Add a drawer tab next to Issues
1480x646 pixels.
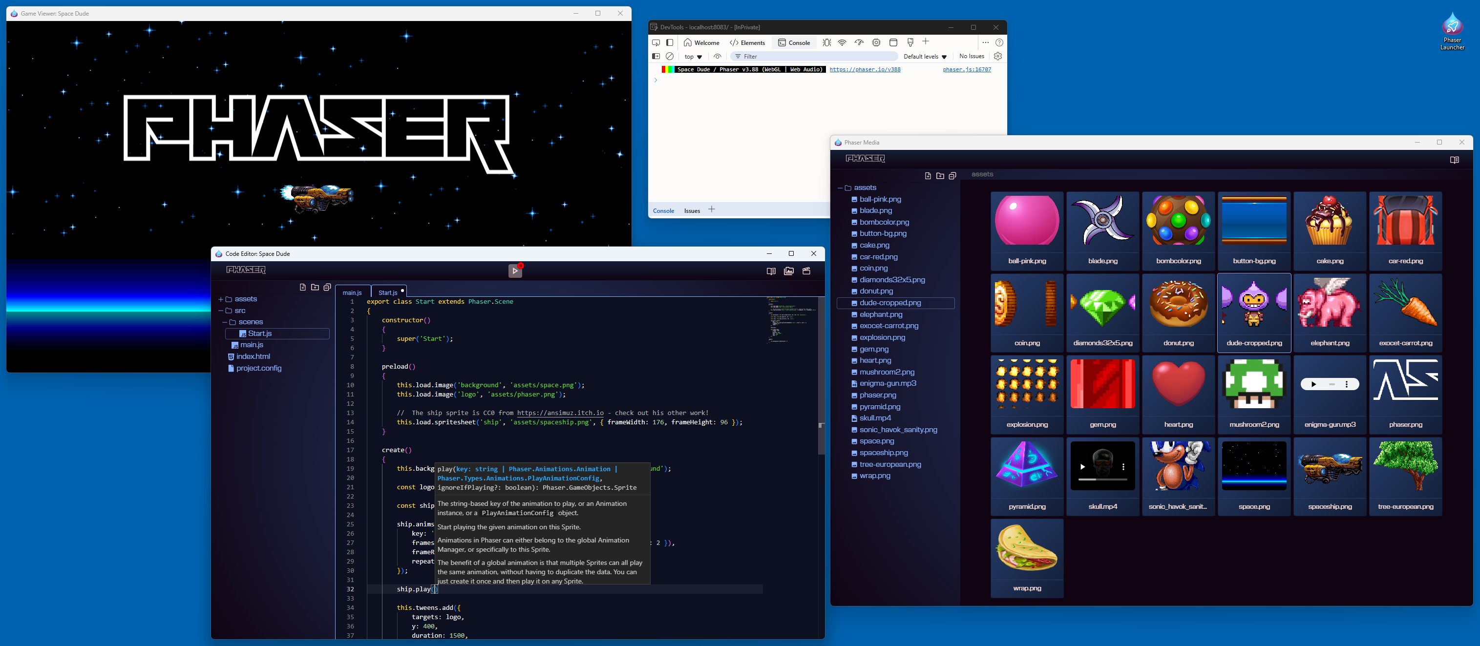(712, 209)
